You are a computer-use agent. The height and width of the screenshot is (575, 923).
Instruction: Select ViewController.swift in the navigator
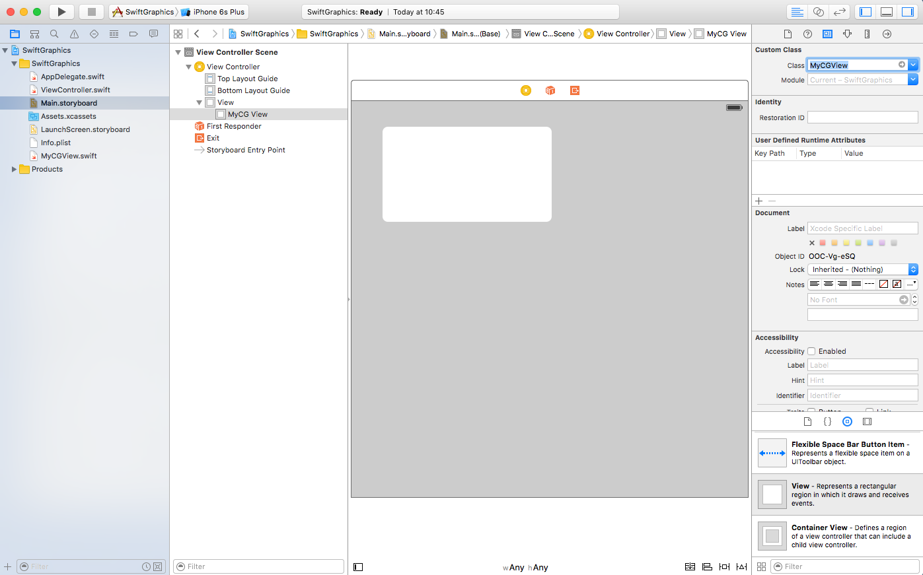click(75, 90)
